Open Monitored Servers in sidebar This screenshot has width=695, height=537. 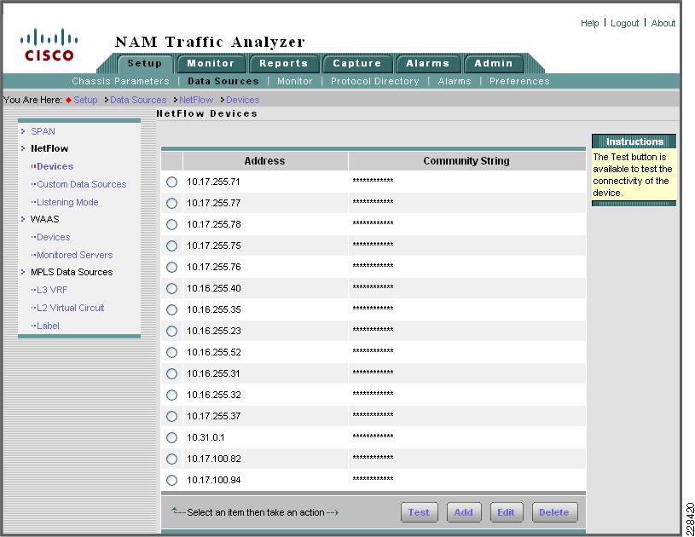click(x=74, y=255)
